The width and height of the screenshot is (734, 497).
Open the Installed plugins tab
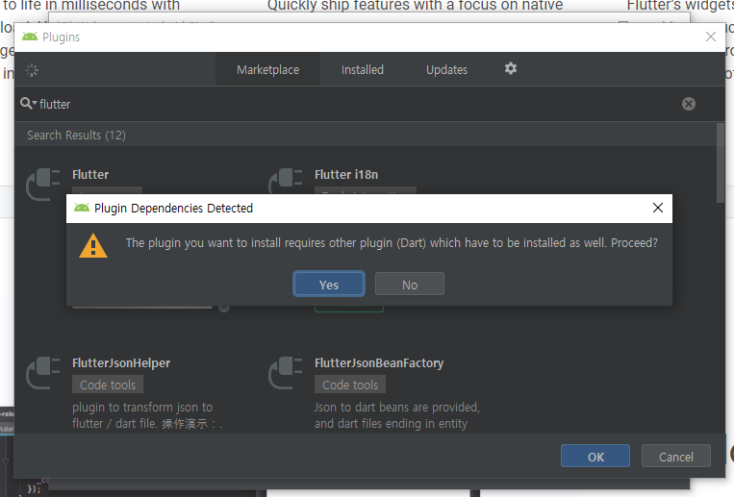click(363, 70)
